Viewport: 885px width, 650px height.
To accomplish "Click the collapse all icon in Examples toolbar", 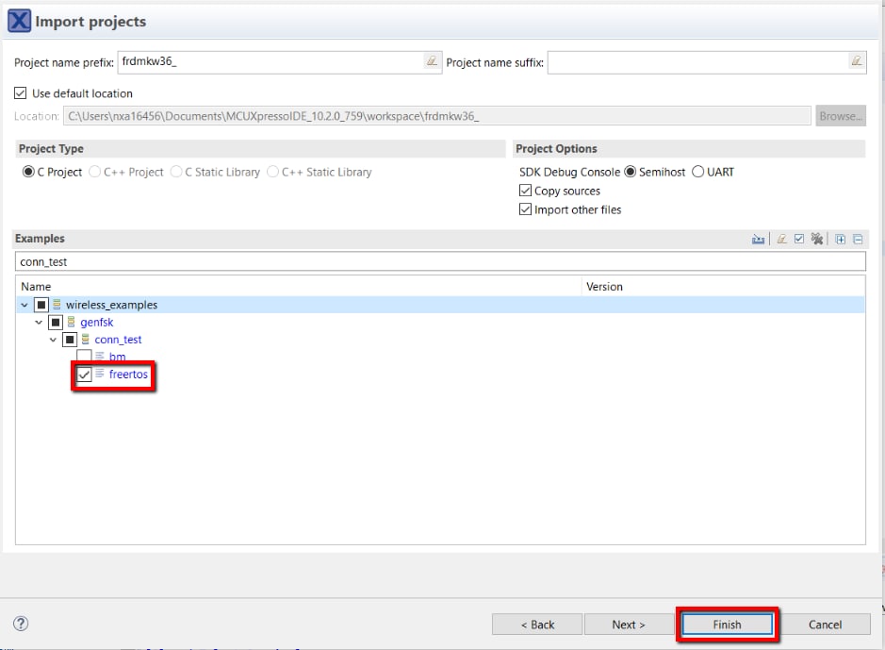I will pos(858,240).
